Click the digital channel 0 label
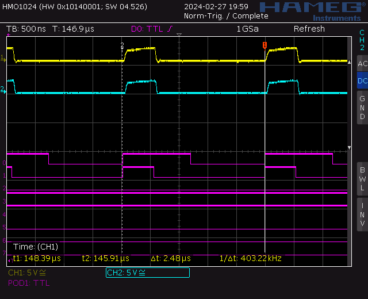This screenshot has height=299, width=368. pyautogui.click(x=4, y=163)
